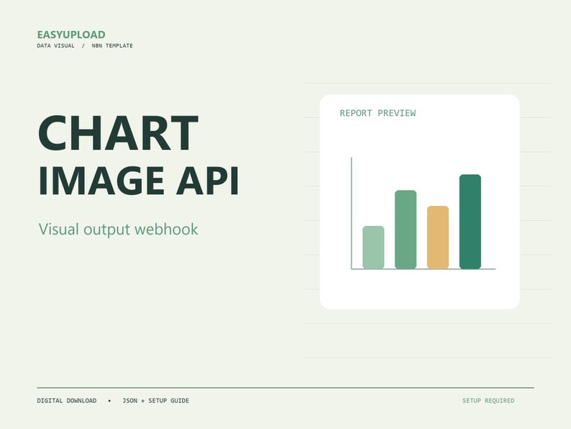Image resolution: width=571 pixels, height=429 pixels.
Task: Click 'JSON + SETUP GUIDE' footer text
Action: tap(155, 401)
